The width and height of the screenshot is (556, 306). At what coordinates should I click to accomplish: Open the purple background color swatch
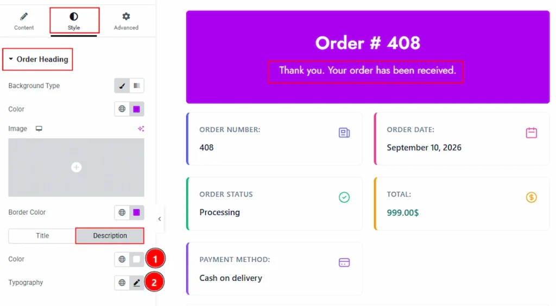click(136, 109)
